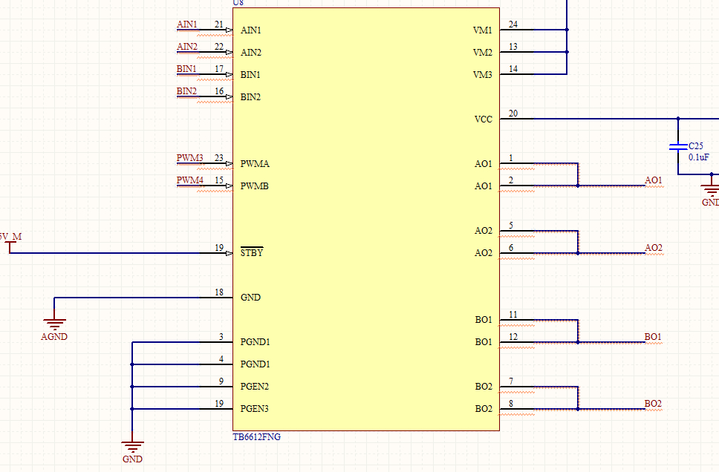The image size is (719, 472).
Task: Select the STBY pin 19 arrow
Action: coord(230,253)
